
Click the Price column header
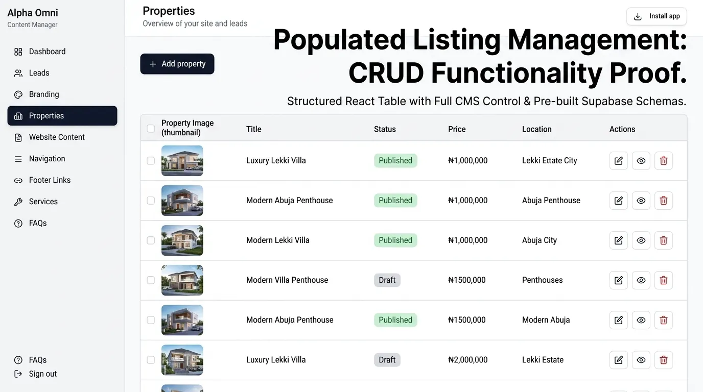coord(457,129)
